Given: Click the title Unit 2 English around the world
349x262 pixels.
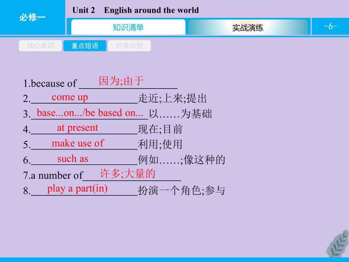Looking at the screenshot, I should (x=136, y=10).
